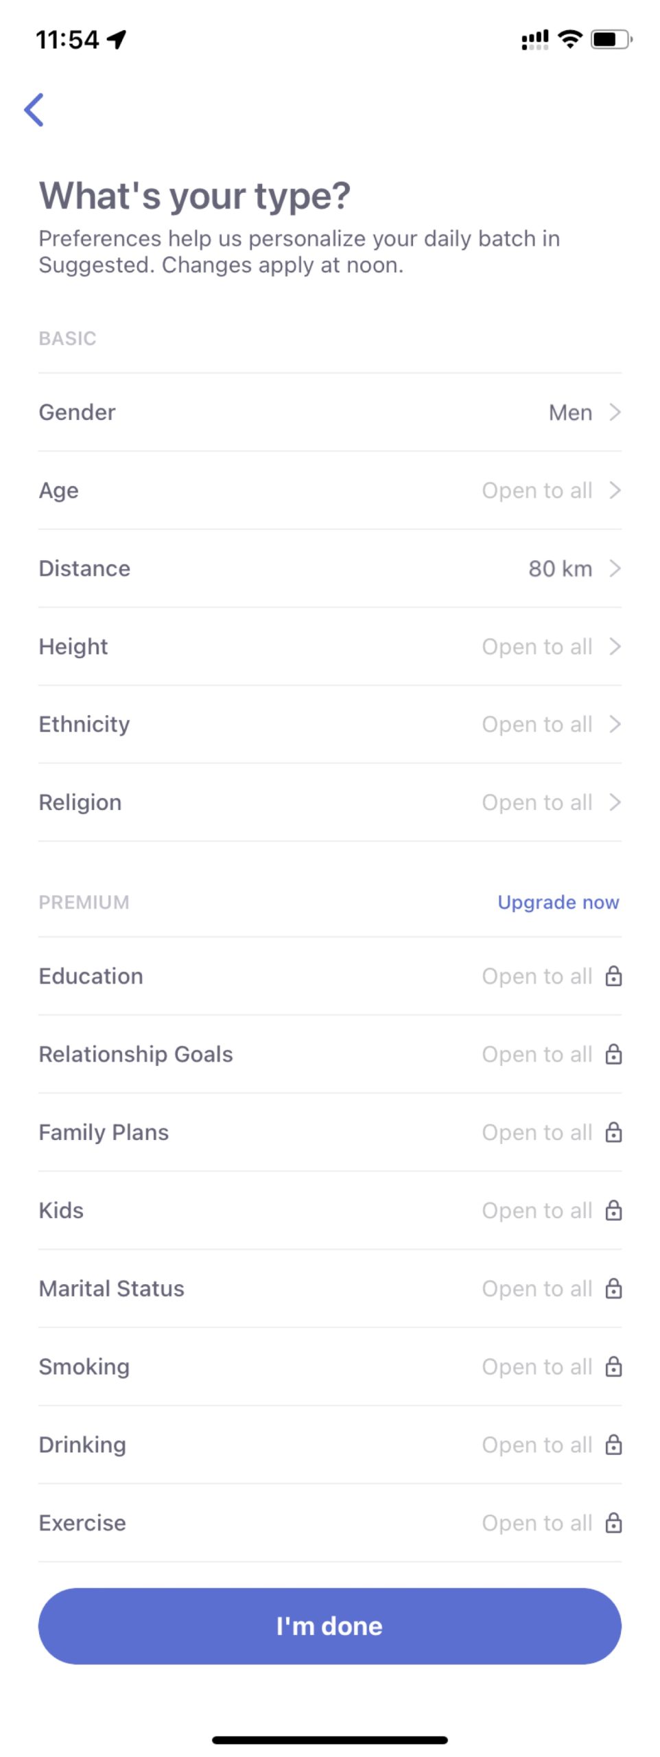Tap the Exercise lock icon

tap(613, 1523)
